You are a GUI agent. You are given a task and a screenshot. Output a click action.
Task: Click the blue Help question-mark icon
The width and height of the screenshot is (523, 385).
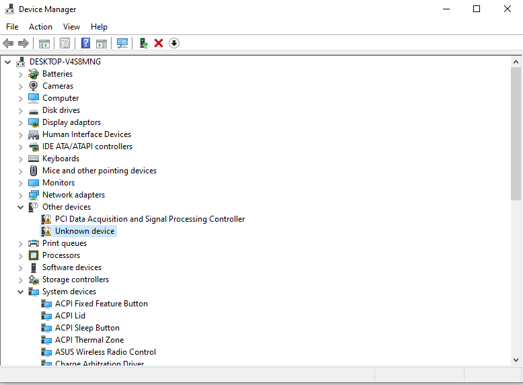86,43
